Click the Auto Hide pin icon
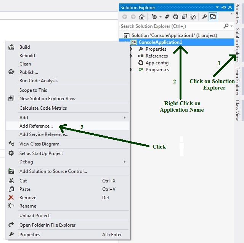 (224, 7)
